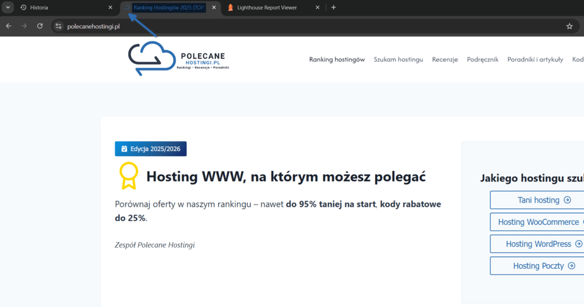584x307 pixels.
Task: Click the Edycja 2025/2026 badge
Action: tap(151, 149)
